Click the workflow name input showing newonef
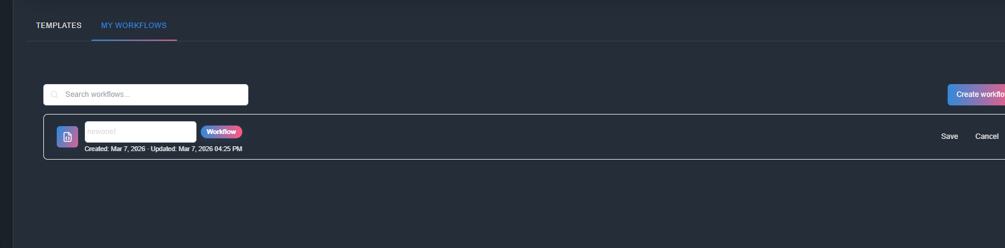Screen dimensions: 1005x248 point(140,132)
